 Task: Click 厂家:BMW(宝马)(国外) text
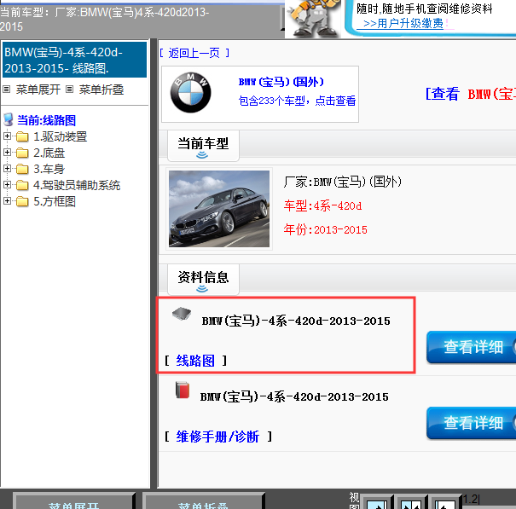pyautogui.click(x=343, y=182)
